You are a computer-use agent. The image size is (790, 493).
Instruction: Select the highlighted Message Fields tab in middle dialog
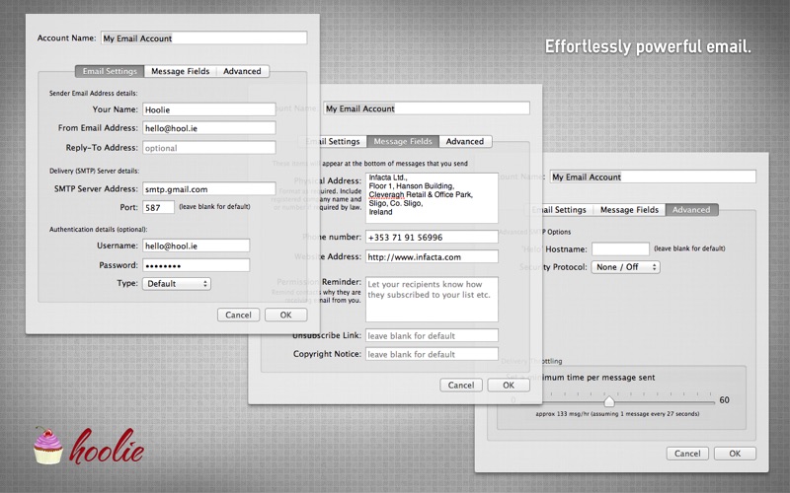click(402, 141)
